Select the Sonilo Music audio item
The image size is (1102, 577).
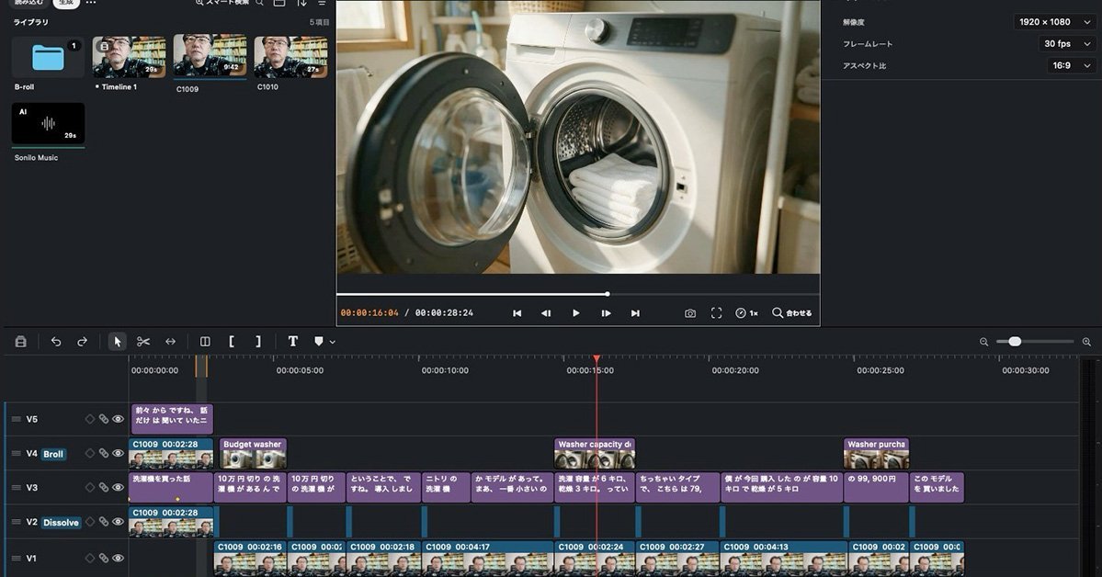48,124
